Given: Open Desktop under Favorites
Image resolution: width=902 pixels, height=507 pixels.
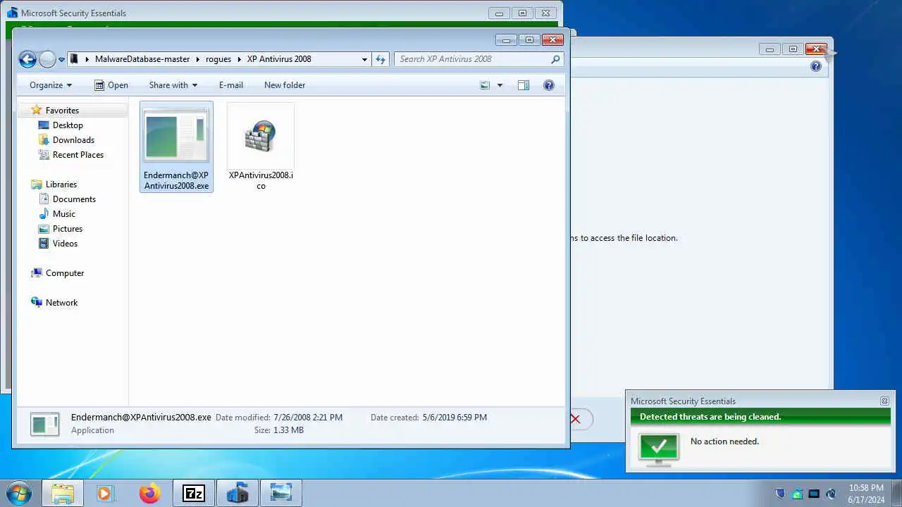Looking at the screenshot, I should [68, 125].
